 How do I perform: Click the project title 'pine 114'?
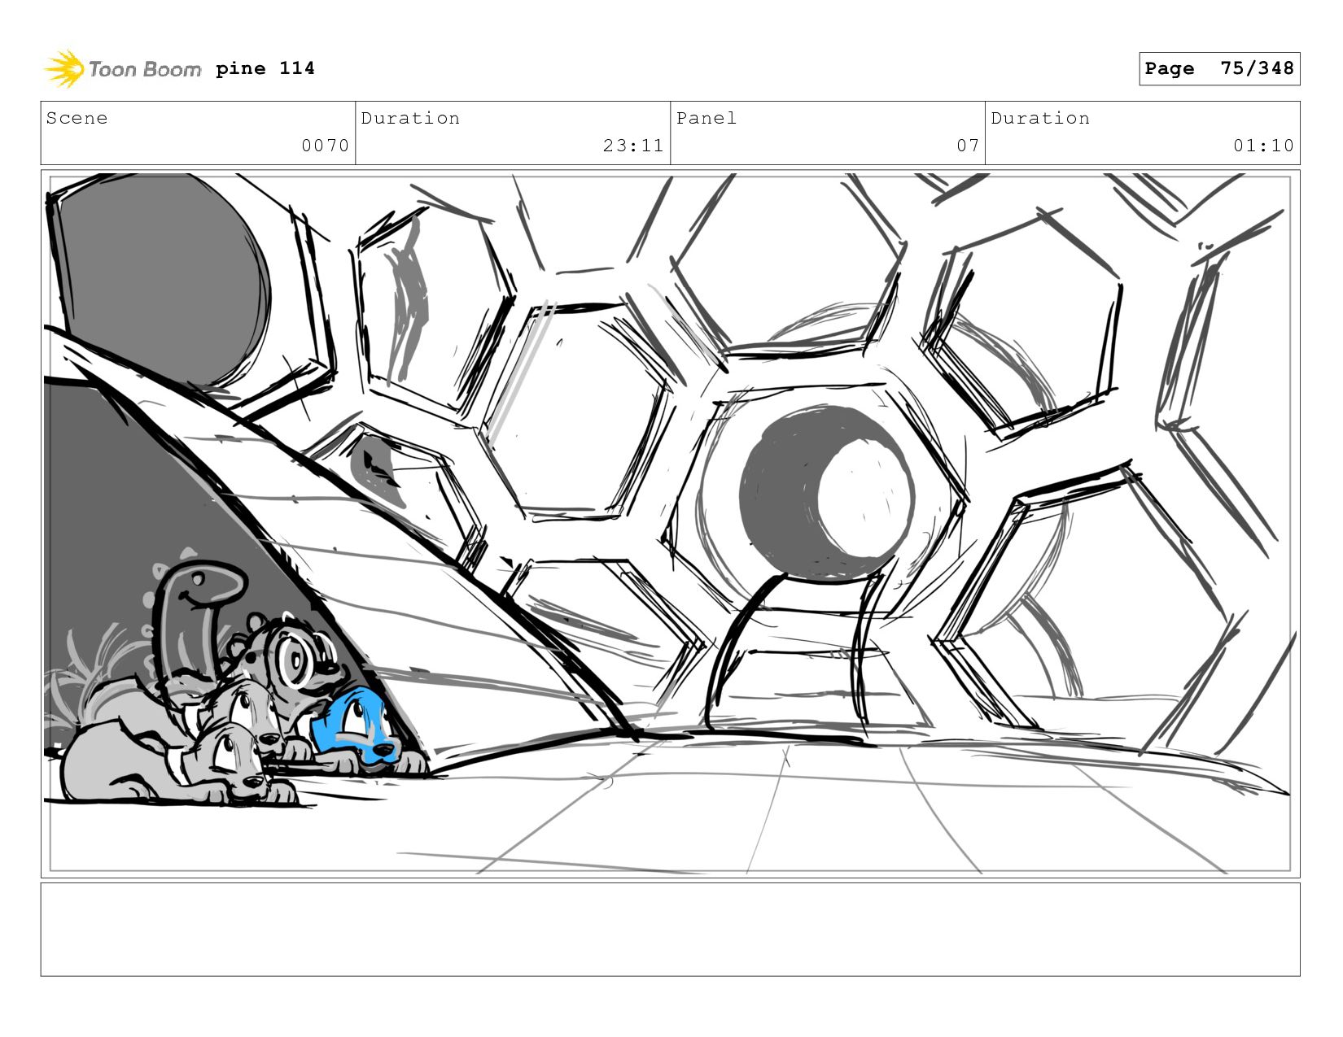pyautogui.click(x=265, y=68)
